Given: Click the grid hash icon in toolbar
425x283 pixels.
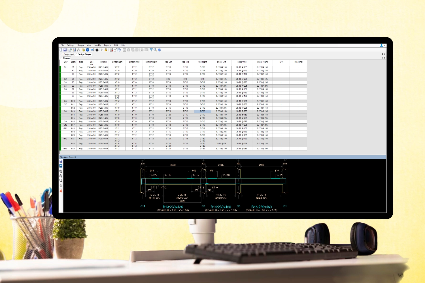Looking at the screenshot, I should point(97,50).
